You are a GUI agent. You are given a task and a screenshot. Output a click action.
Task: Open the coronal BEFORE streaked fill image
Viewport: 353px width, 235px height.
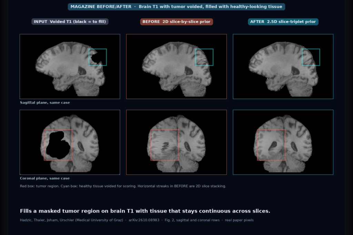176,142
